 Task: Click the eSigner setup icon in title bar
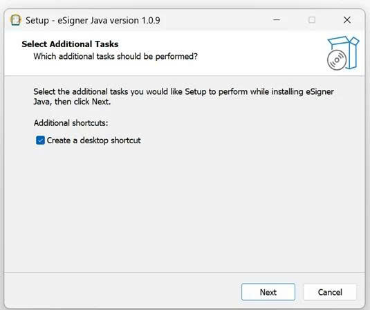tap(16, 20)
